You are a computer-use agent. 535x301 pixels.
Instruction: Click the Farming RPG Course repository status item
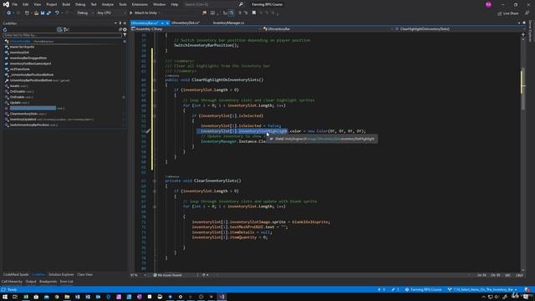point(424,290)
